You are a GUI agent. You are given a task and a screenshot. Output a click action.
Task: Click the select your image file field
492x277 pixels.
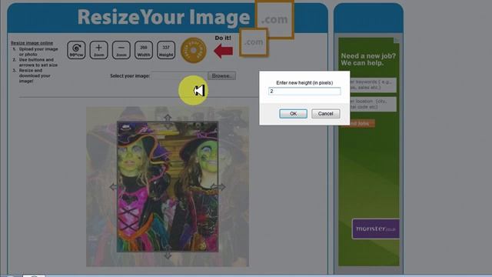[x=179, y=75]
